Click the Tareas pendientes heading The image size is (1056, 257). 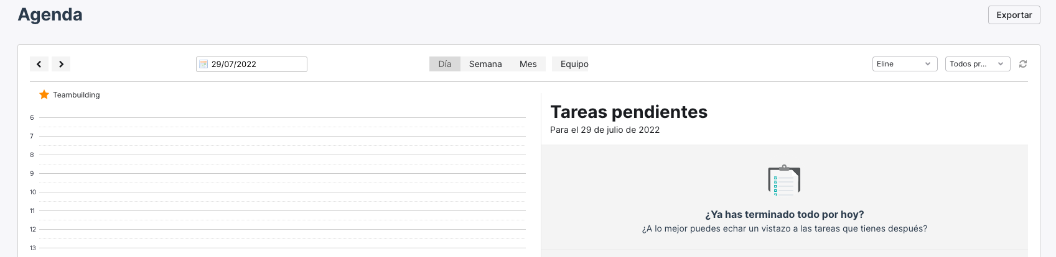pyautogui.click(x=628, y=112)
